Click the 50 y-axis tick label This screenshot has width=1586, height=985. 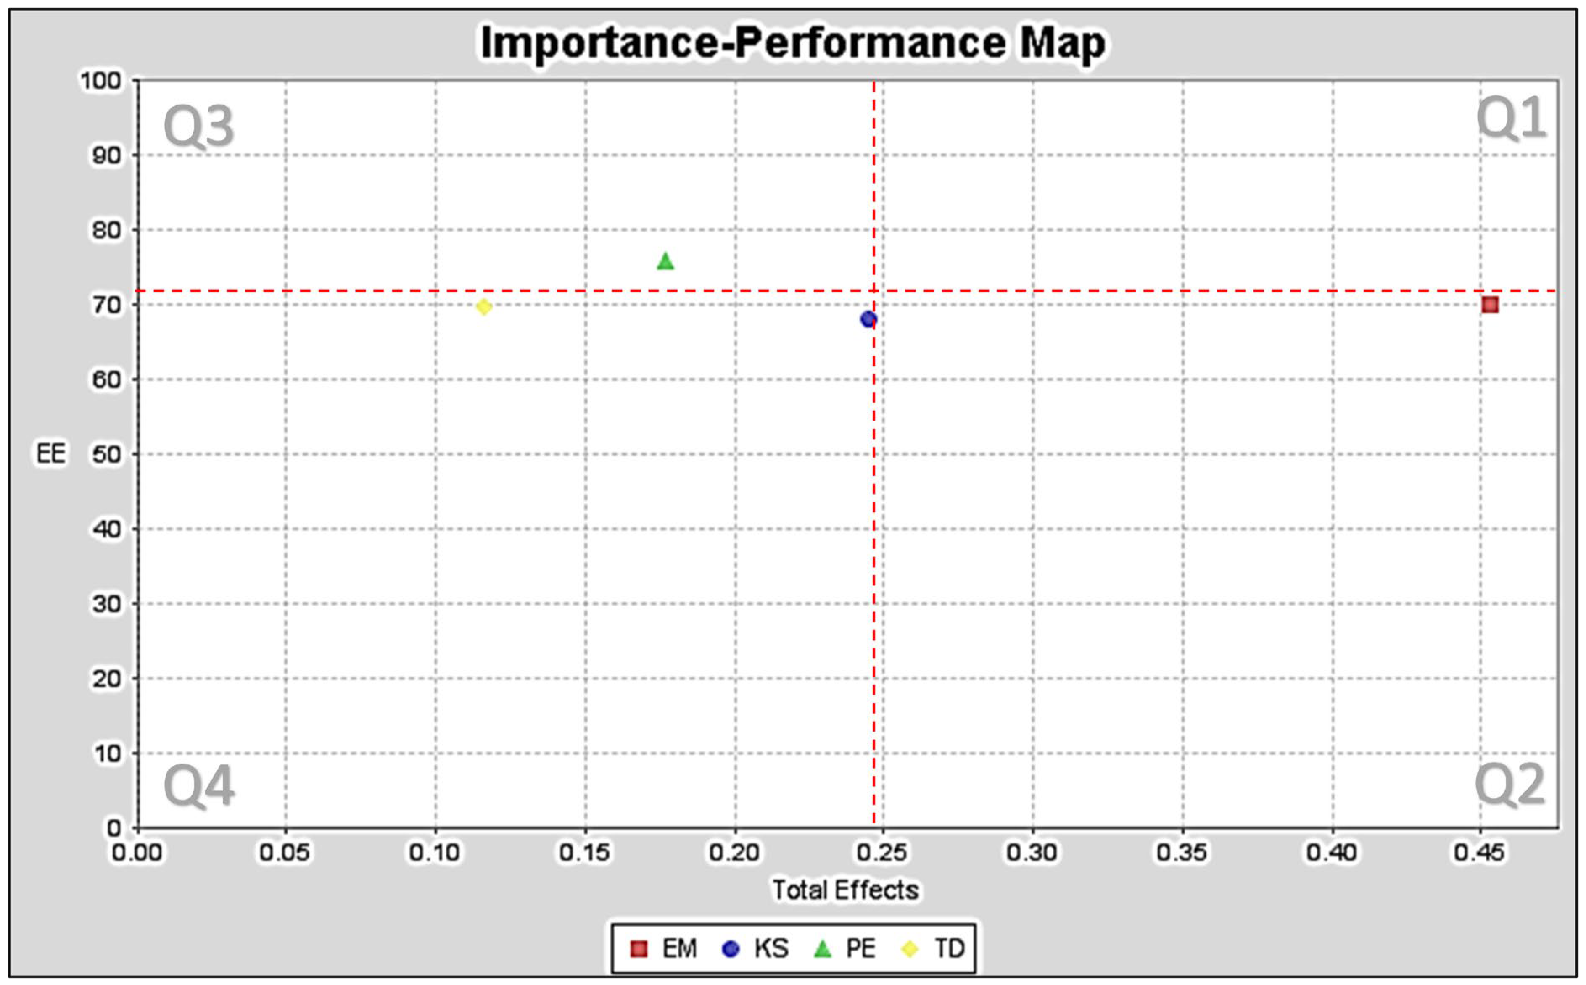106,455
